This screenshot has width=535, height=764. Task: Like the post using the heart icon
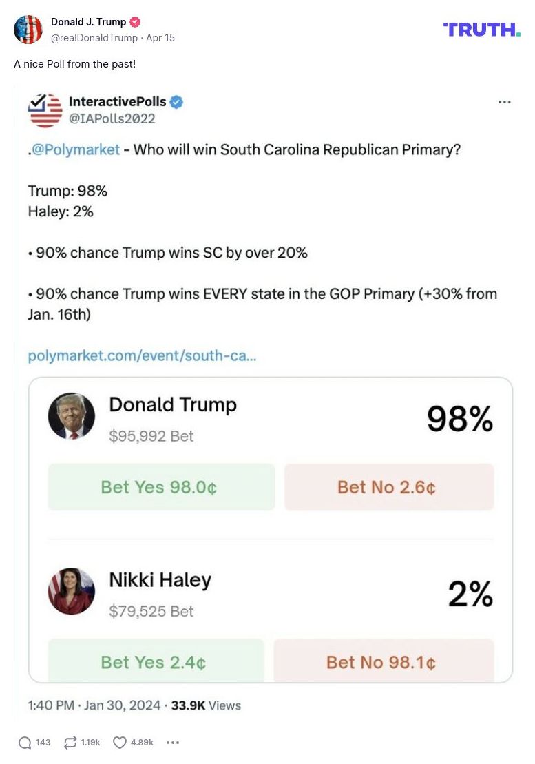(119, 743)
